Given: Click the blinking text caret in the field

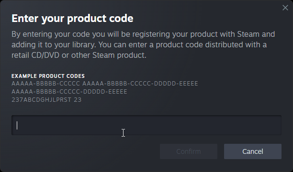Looking at the screenshot, I should 17,125.
